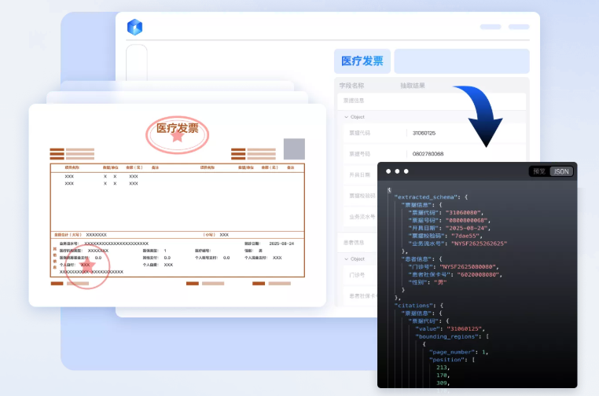Screen dimensions: 599x396
Task: Click the first pill button in top-right header
Action: pyautogui.click(x=491, y=27)
